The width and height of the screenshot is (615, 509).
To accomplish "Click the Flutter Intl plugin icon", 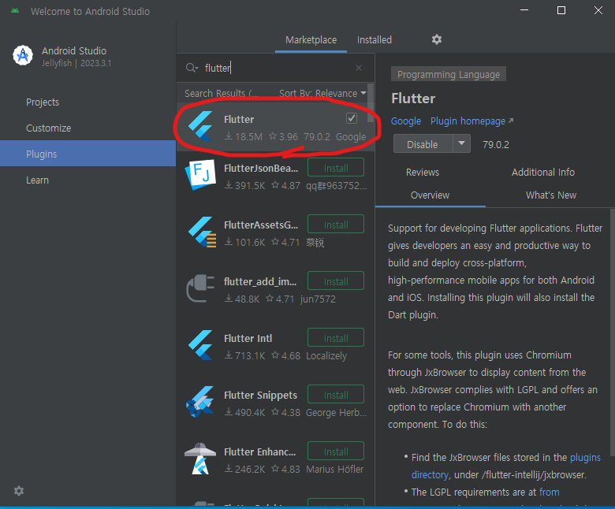I will click(x=200, y=345).
